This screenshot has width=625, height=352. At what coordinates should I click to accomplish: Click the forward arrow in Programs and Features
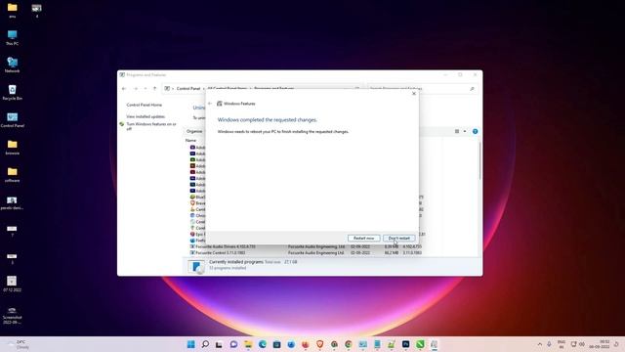[136, 89]
